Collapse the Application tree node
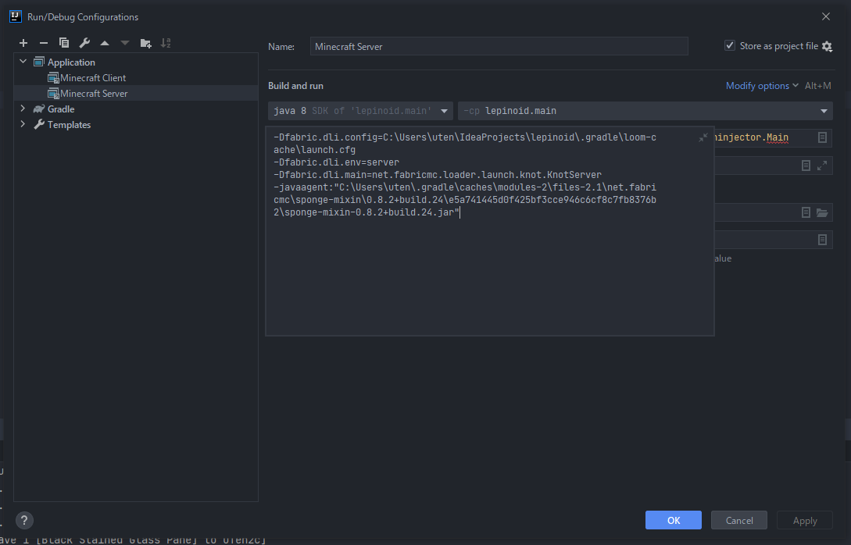 [23, 62]
